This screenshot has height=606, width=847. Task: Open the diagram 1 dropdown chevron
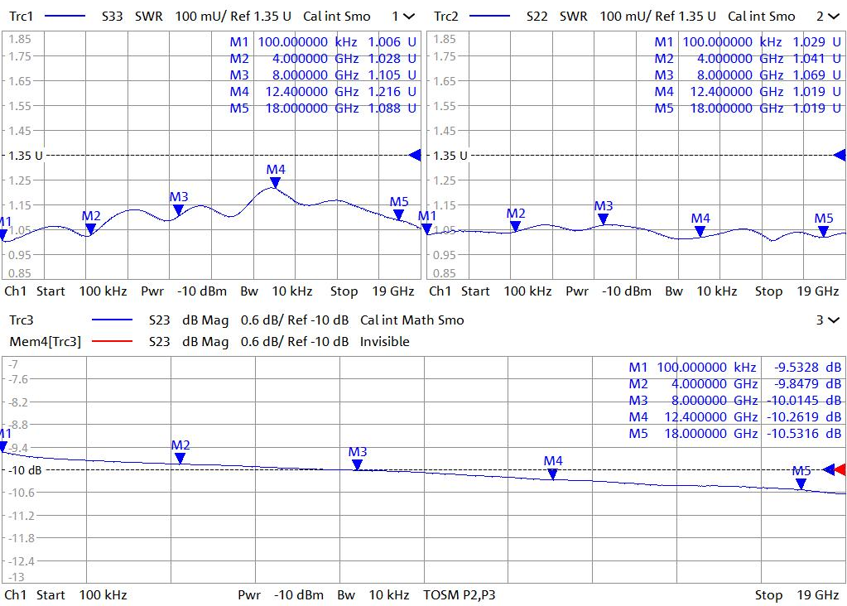click(x=408, y=17)
